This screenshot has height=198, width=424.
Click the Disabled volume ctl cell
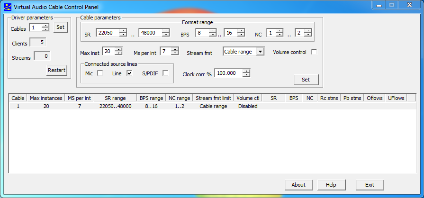pos(248,106)
